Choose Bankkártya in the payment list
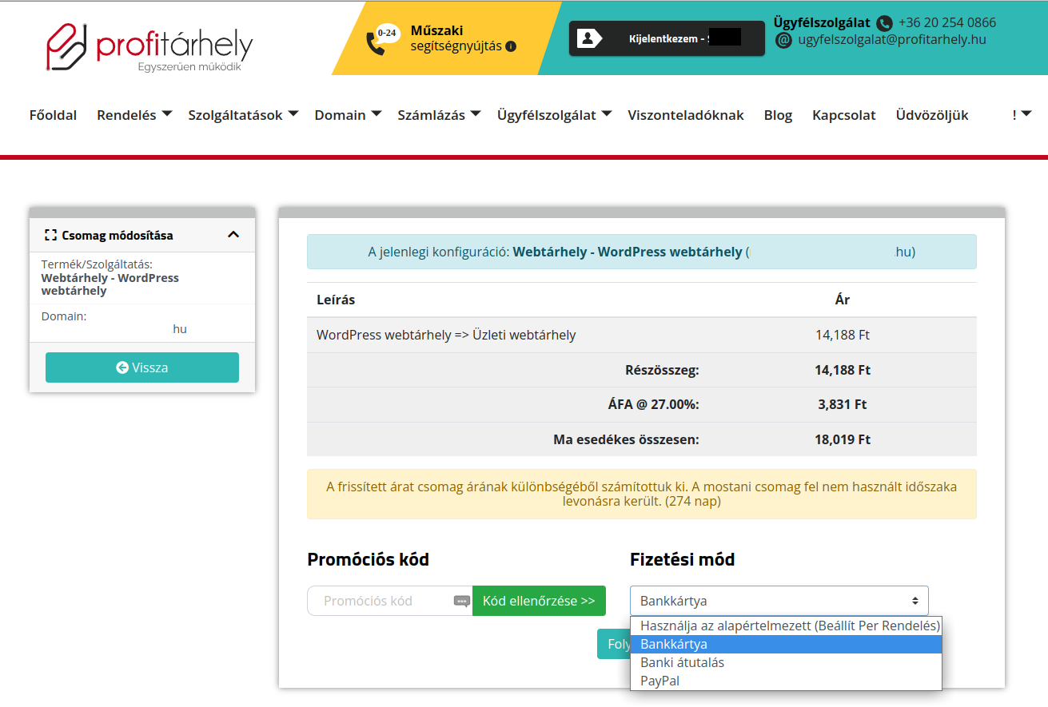The width and height of the screenshot is (1048, 707). pos(786,644)
